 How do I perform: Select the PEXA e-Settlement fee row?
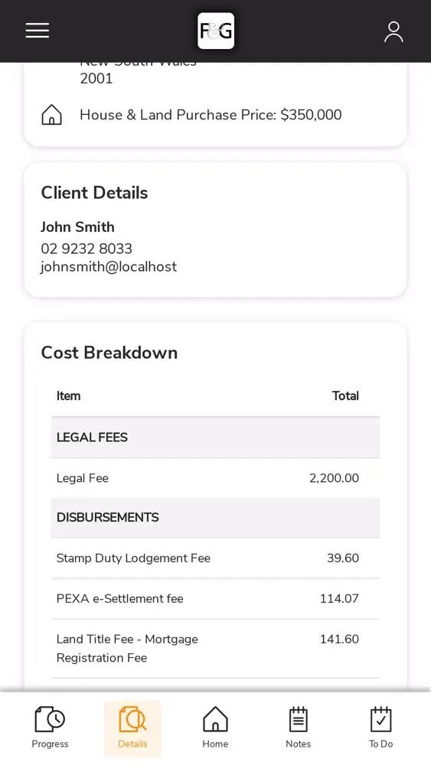tap(215, 599)
